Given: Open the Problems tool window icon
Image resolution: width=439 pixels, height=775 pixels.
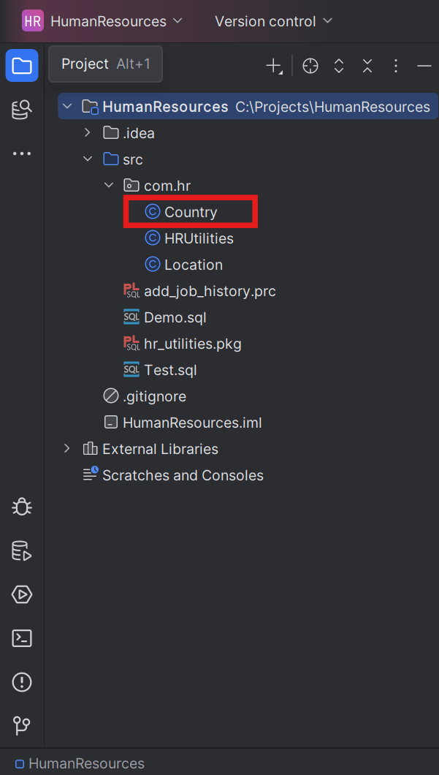Looking at the screenshot, I should click(21, 682).
